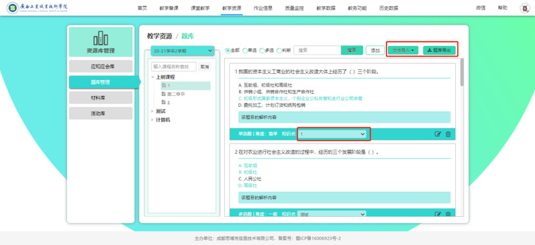Collapse the 上树课程 tree node
Screen dimensions: 535x245
click(153, 77)
